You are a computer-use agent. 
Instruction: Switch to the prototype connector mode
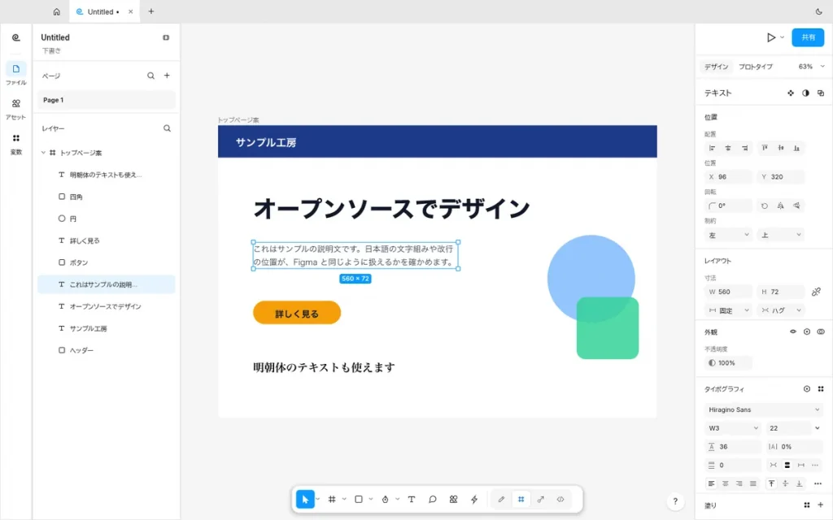[x=541, y=500]
